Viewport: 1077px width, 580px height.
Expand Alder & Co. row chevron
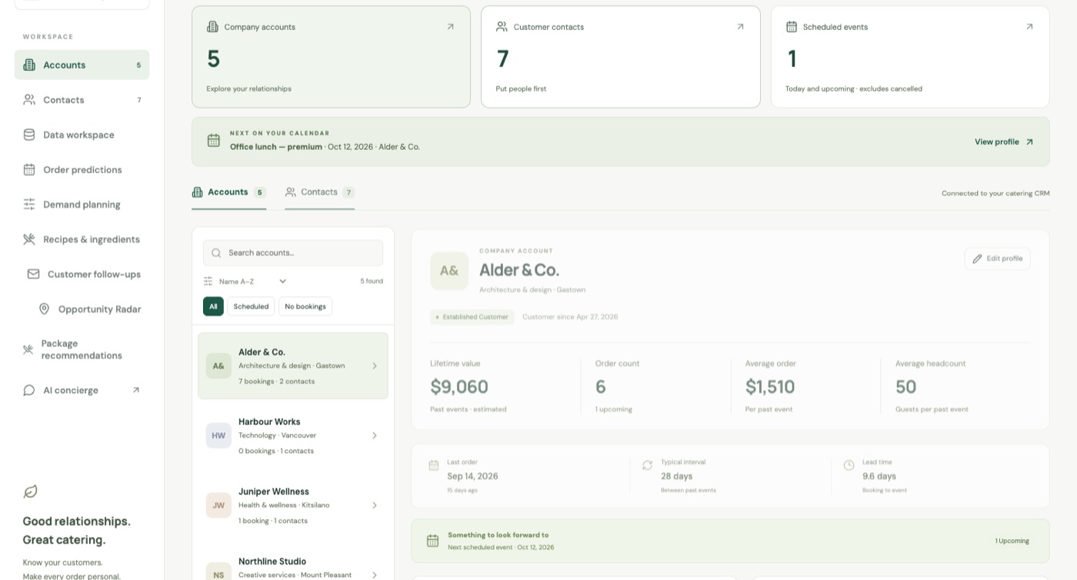[375, 365]
